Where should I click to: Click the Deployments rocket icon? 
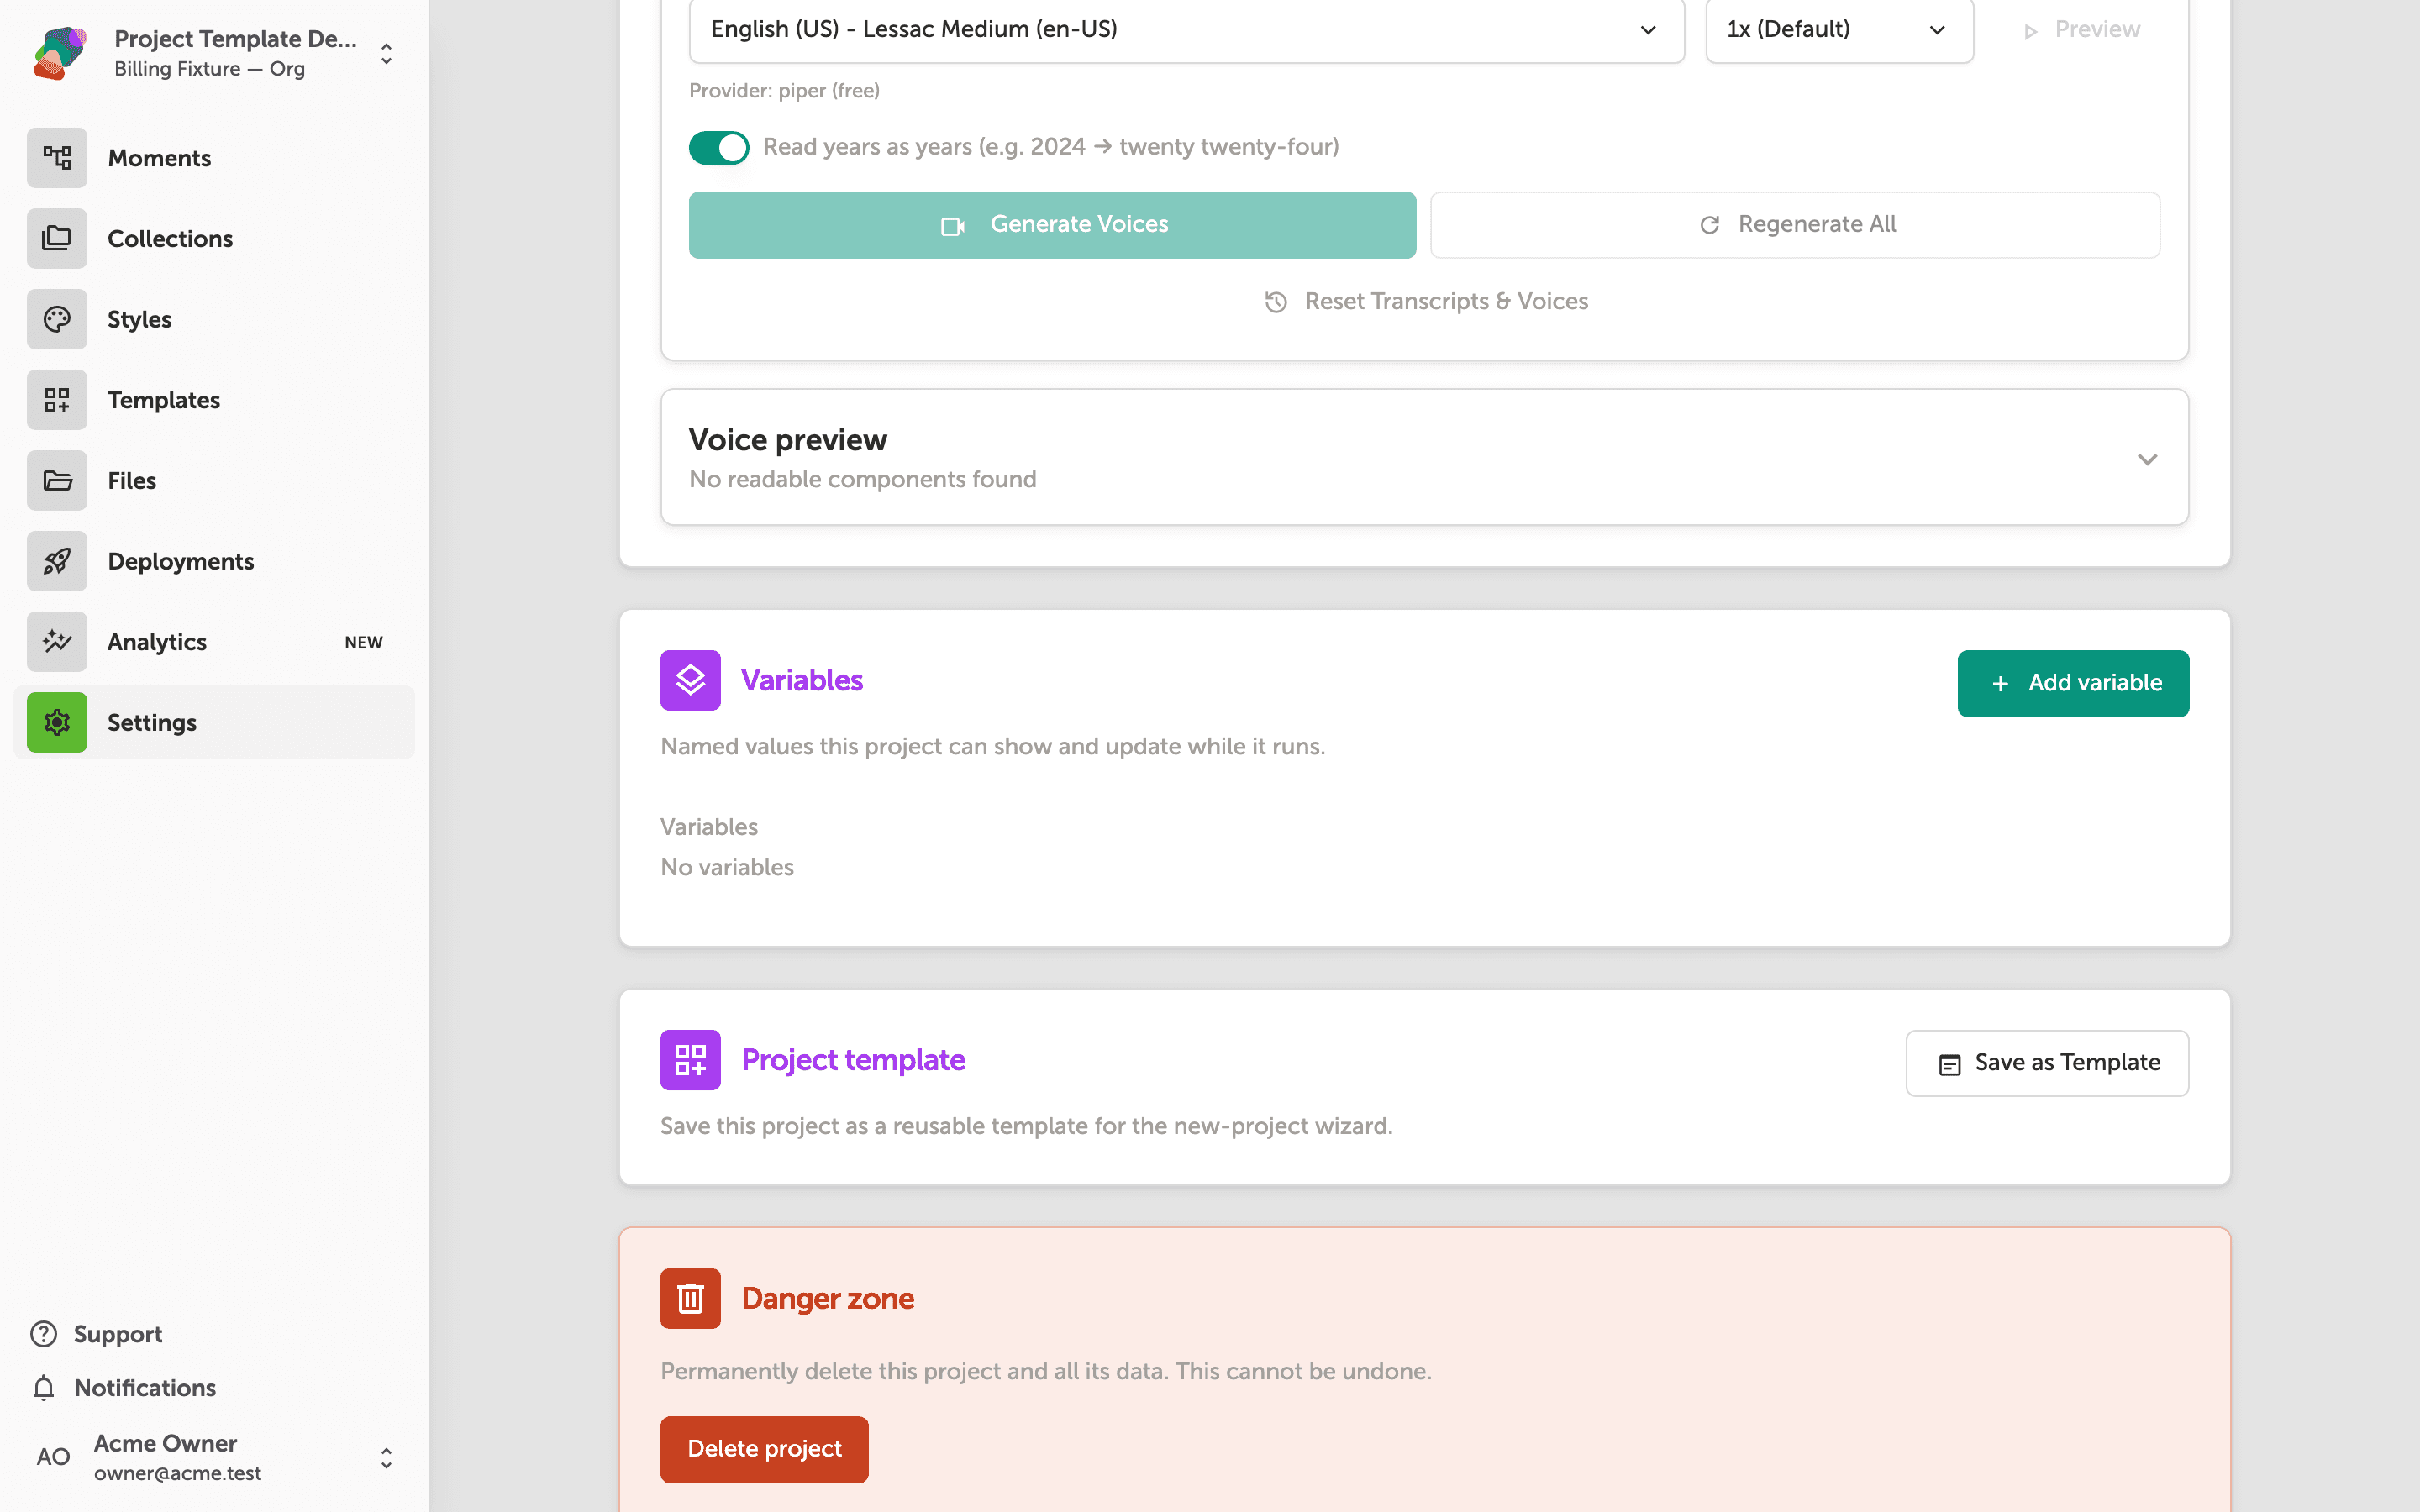[x=57, y=561]
